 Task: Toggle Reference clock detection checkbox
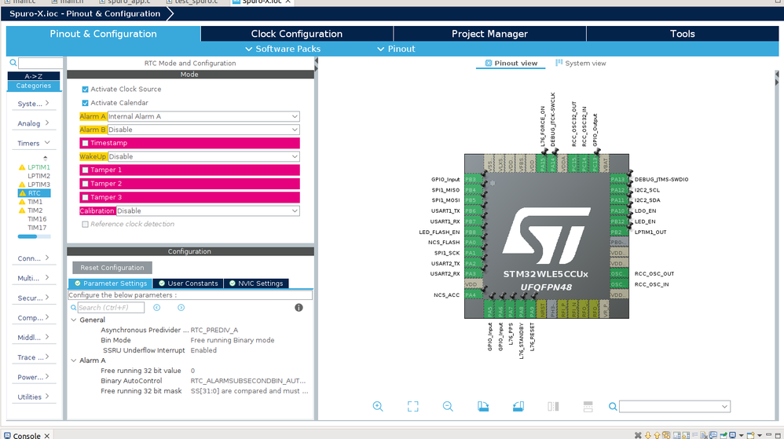tap(85, 225)
